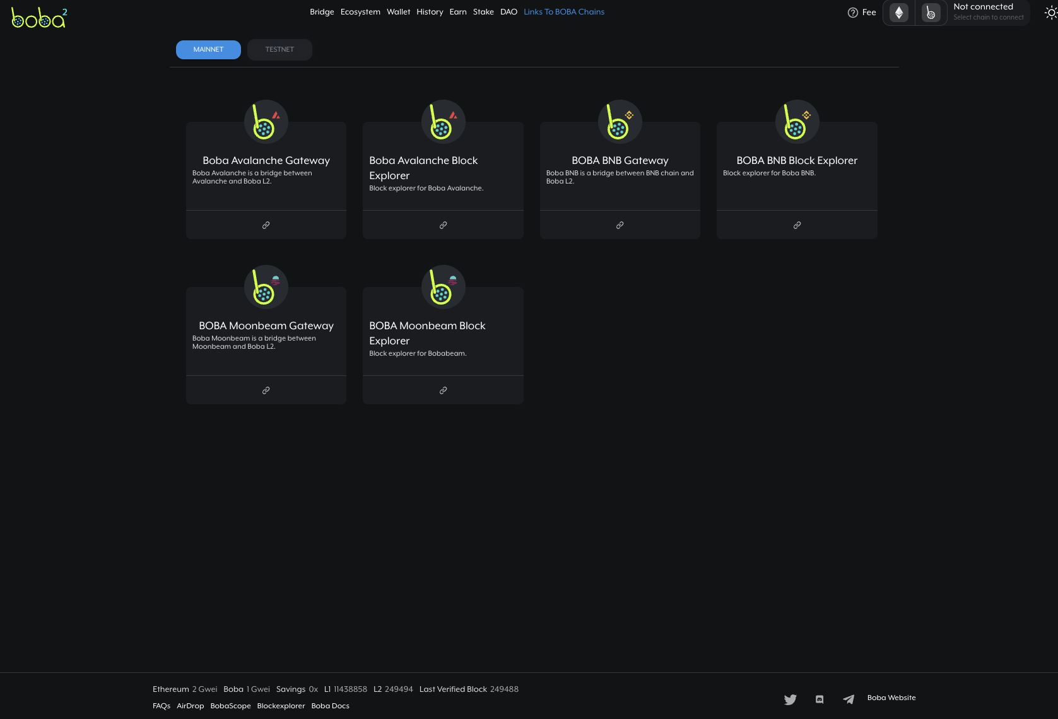1058x719 pixels.
Task: Open BOBA Moonbeam Block Explorer link icon
Action: click(x=444, y=390)
